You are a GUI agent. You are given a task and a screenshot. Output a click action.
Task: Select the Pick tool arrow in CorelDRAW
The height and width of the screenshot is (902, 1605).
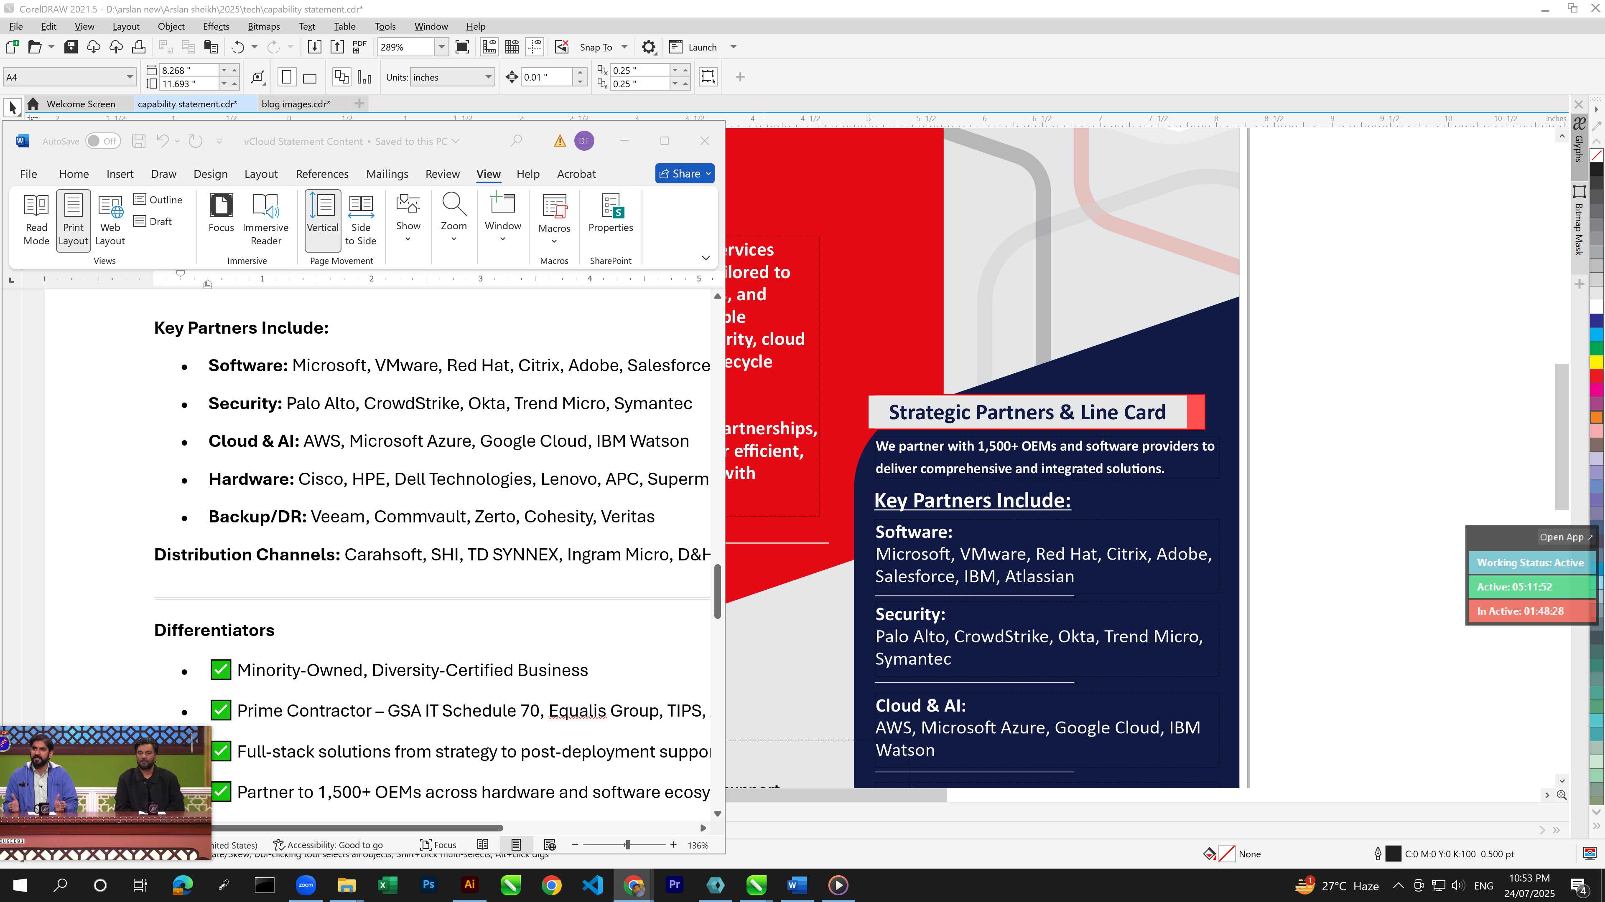coord(13,107)
